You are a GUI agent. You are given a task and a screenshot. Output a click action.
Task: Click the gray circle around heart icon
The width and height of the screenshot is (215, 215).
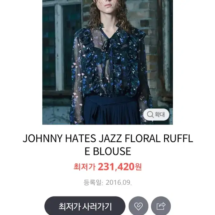pos(138,206)
